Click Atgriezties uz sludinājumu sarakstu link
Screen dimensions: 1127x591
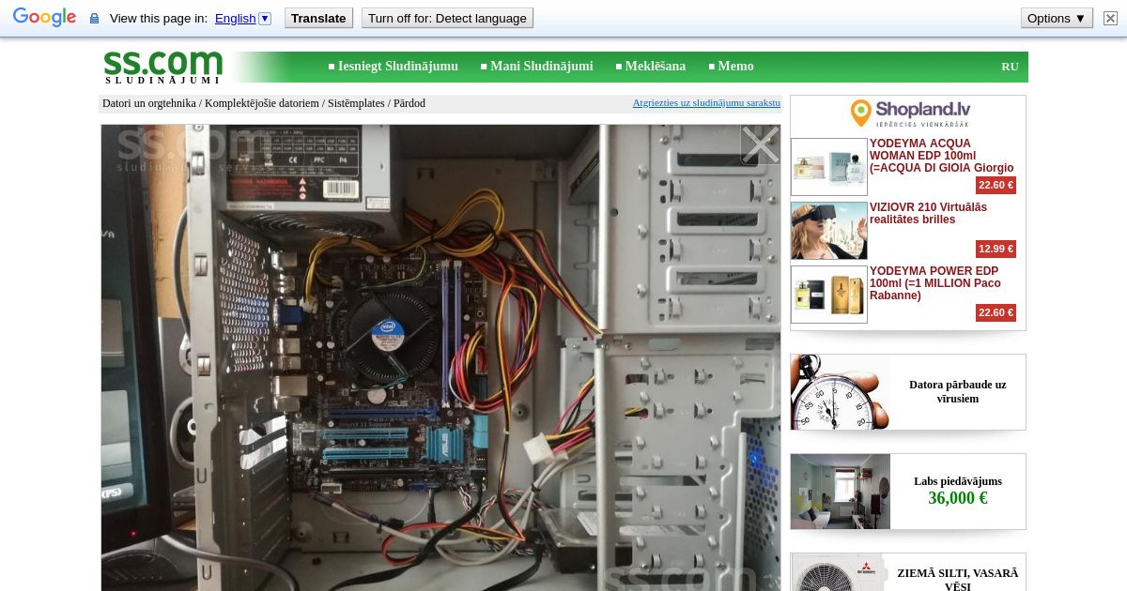(706, 103)
